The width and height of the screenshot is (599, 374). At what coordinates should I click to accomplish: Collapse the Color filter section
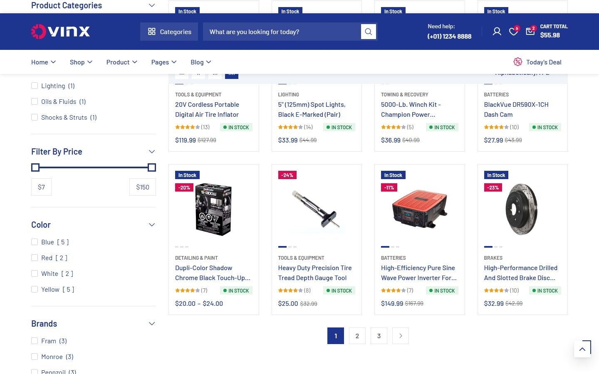tap(152, 225)
